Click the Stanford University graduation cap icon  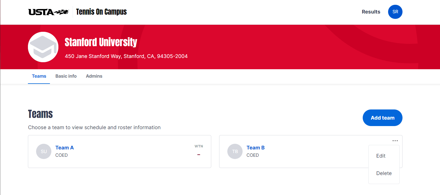click(x=43, y=47)
